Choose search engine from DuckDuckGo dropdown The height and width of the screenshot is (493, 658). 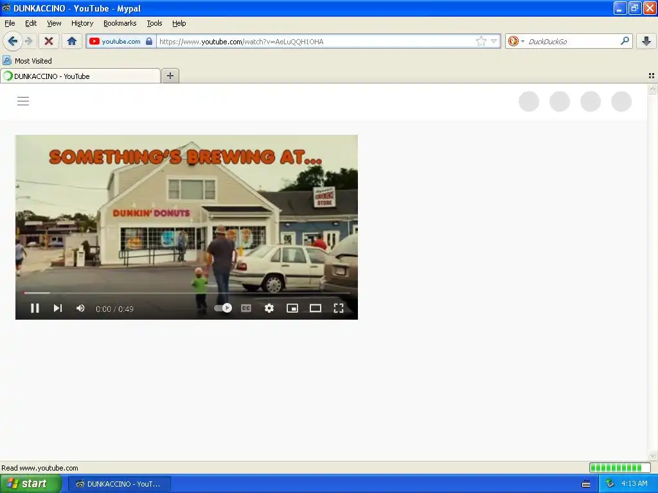pos(516,41)
